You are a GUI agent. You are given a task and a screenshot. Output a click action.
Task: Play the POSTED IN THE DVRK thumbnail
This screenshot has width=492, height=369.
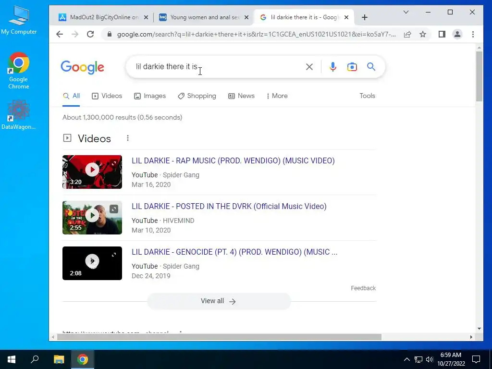pos(92,218)
